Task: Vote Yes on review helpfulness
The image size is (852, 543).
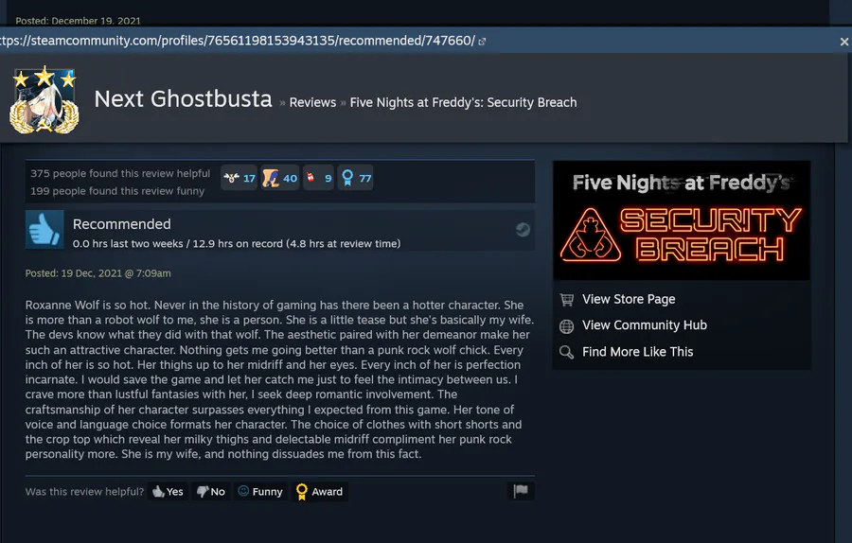Action: click(x=168, y=491)
